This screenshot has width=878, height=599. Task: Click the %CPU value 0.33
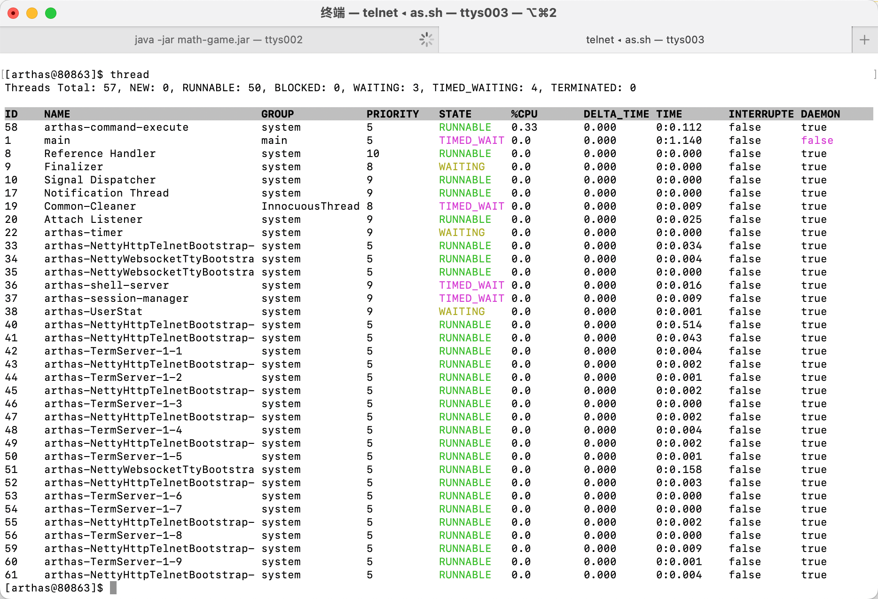[524, 127]
